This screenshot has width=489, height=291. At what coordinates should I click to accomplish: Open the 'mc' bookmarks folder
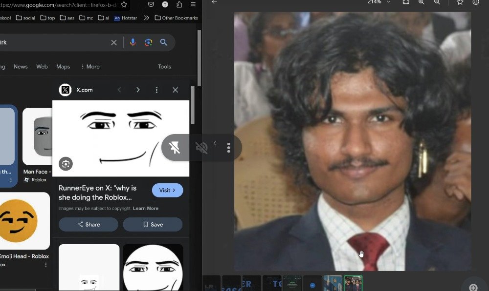coord(86,18)
